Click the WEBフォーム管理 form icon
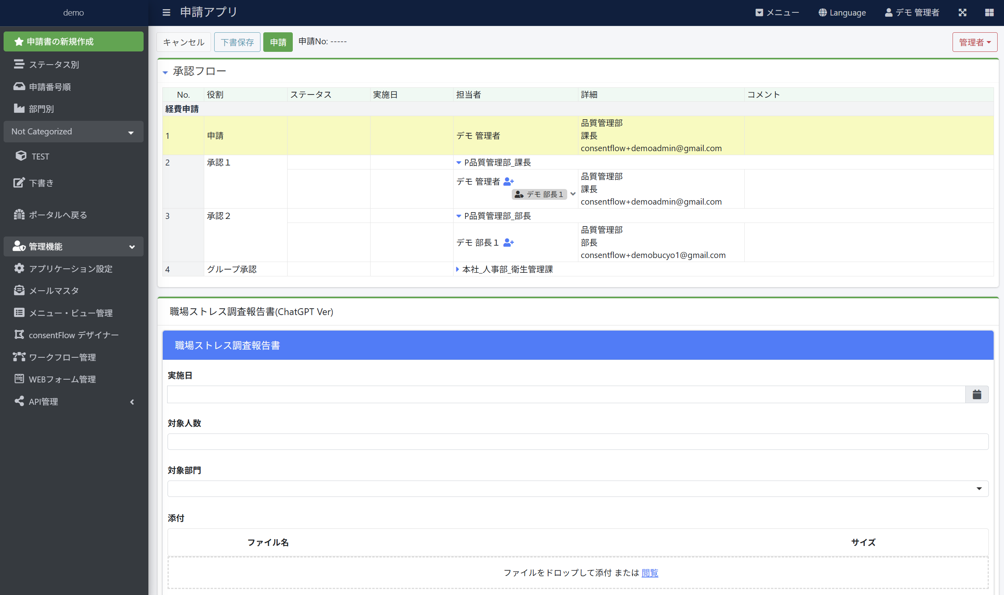This screenshot has height=595, width=1004. (19, 378)
